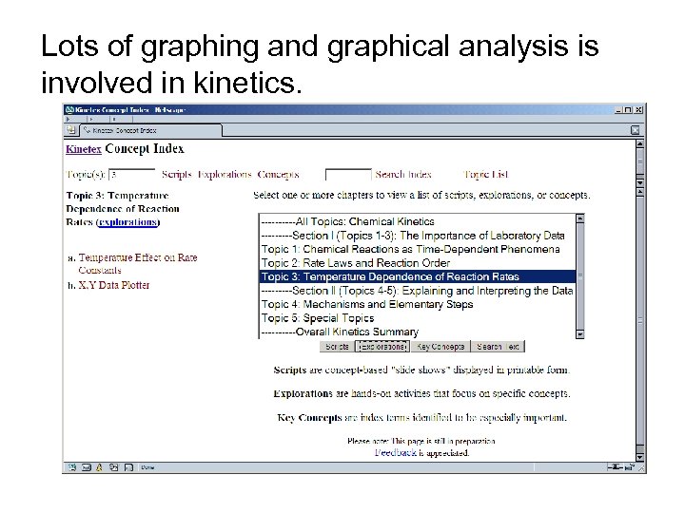Open the Mail envelope icon in status bar
The width and height of the screenshot is (685, 513).
[x=87, y=467]
